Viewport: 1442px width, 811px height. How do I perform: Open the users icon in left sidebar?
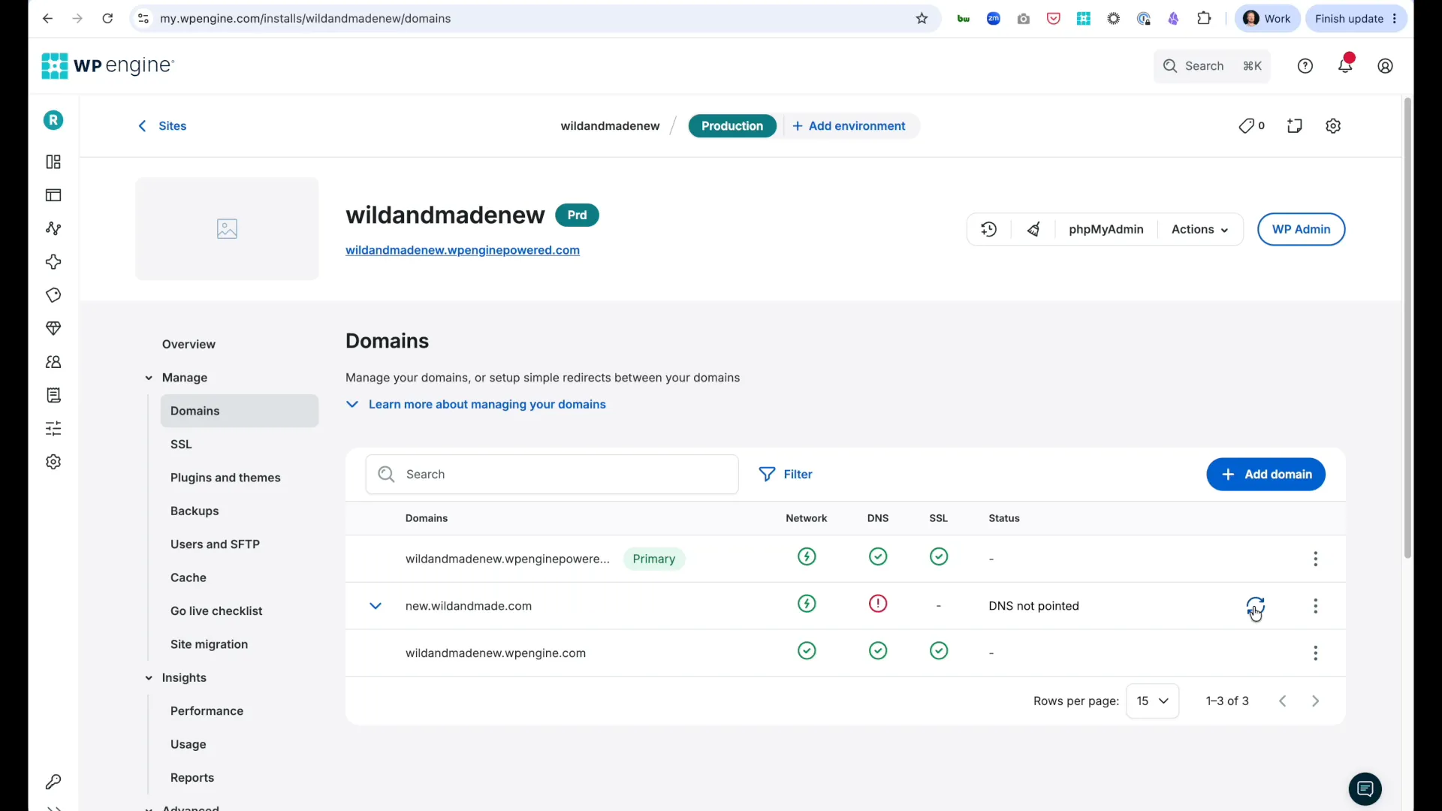point(53,362)
